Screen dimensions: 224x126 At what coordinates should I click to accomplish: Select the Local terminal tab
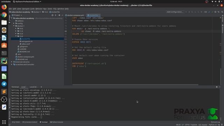[23, 87]
